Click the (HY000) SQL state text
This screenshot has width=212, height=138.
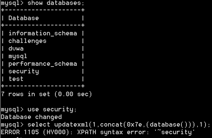(x=58, y=132)
